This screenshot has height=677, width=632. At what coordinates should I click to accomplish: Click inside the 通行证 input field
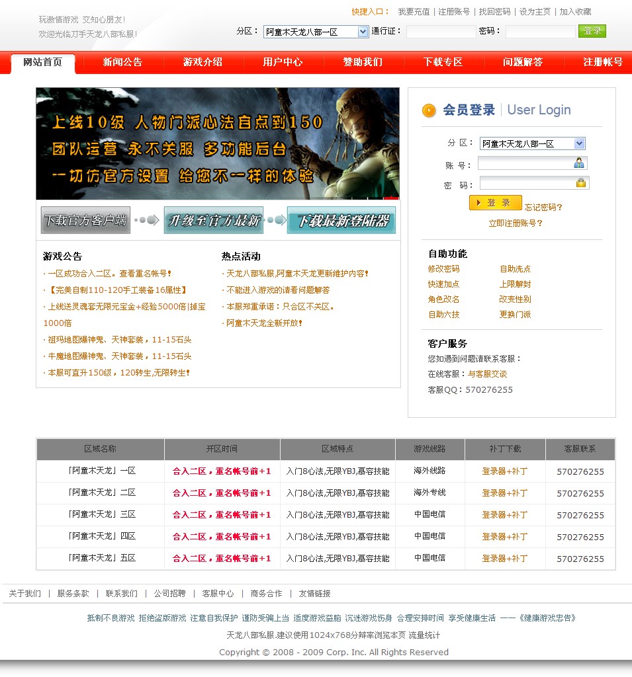441,31
